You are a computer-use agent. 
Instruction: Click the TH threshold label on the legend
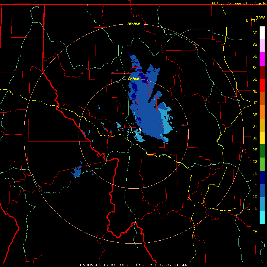(x=255, y=232)
